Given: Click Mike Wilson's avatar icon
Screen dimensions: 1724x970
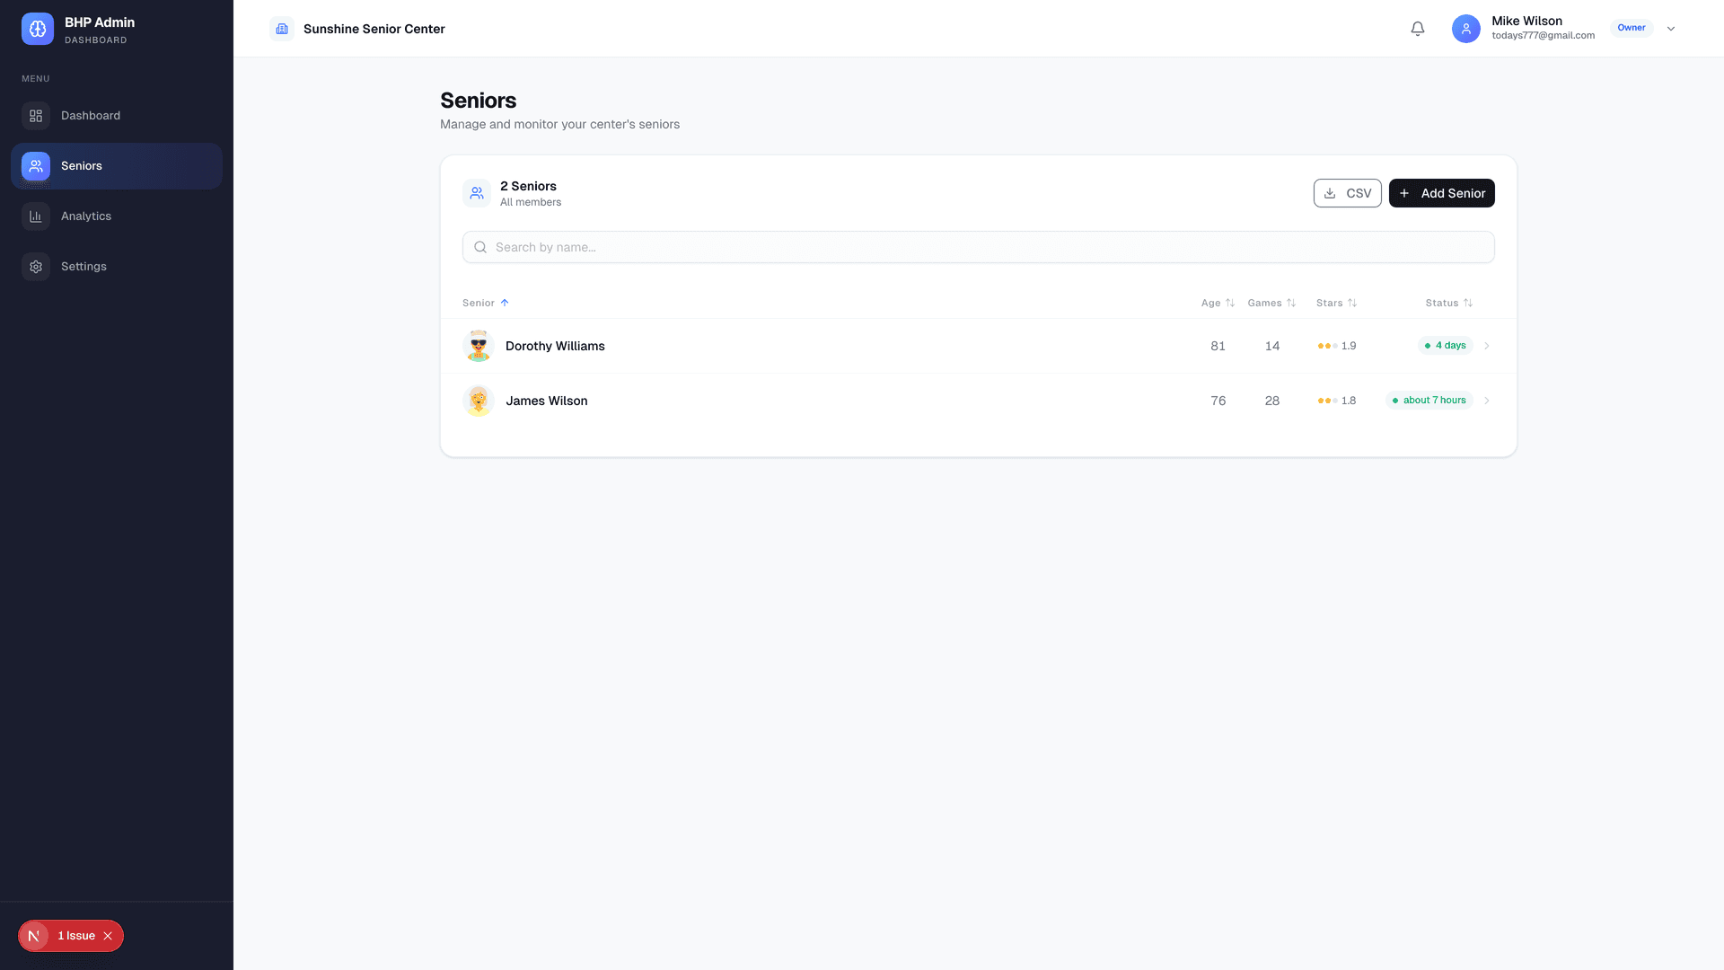Looking at the screenshot, I should pyautogui.click(x=1465, y=28).
